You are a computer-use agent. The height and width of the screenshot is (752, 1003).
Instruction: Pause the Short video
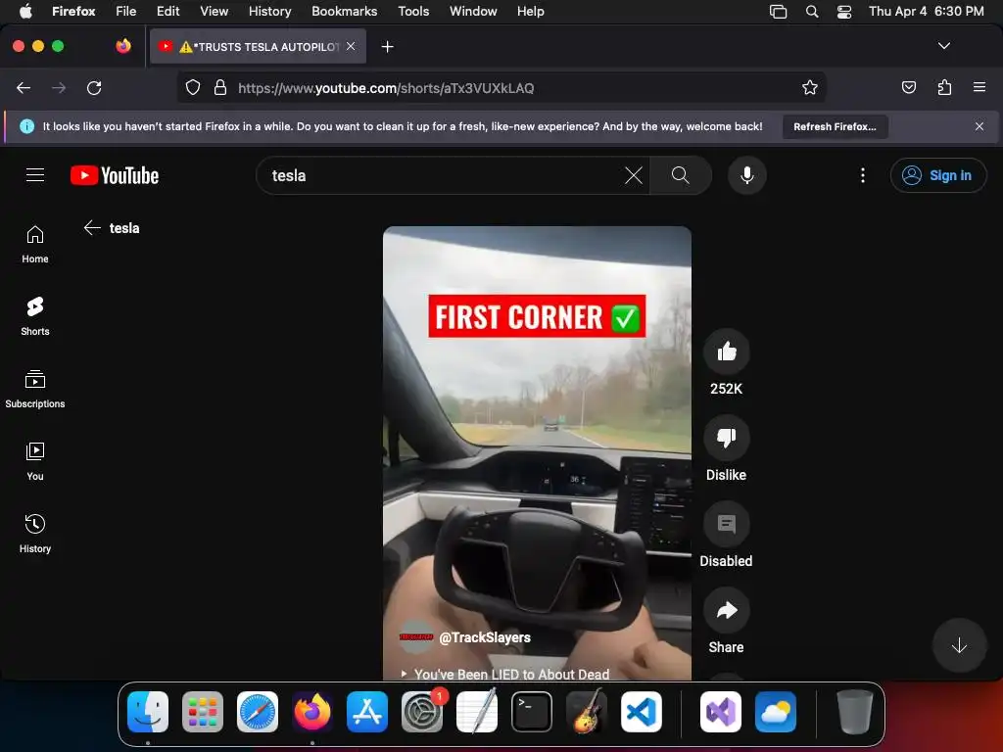click(537, 452)
